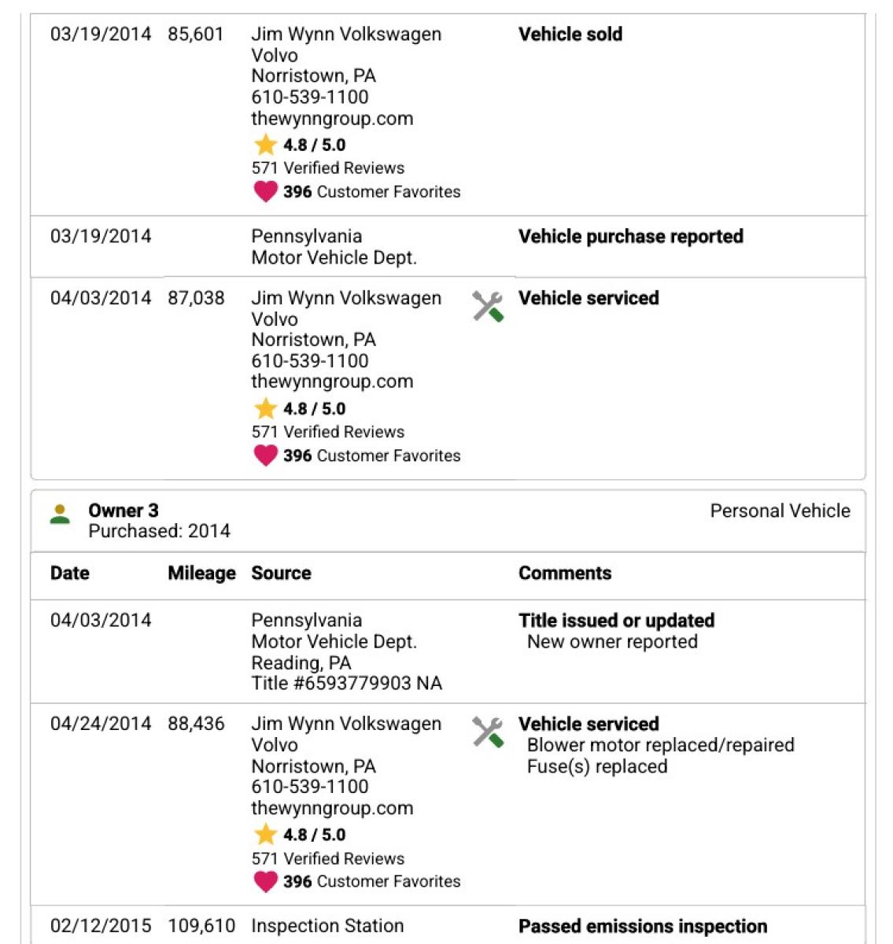Click the Source column header
Viewport: 893px width, 944px height.
pyautogui.click(x=281, y=573)
